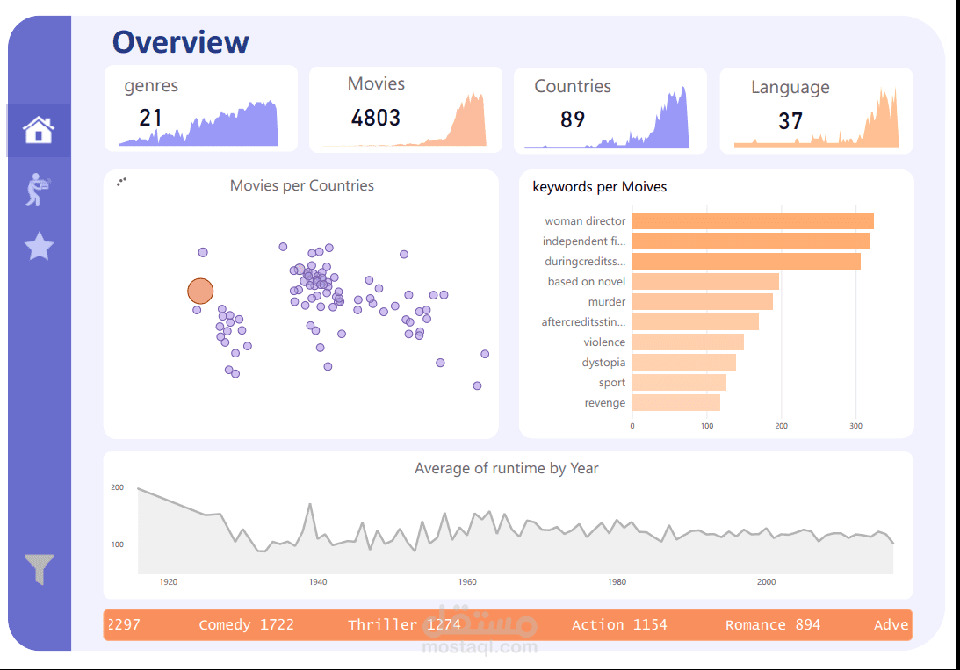Select the 'woman director' bar
960x670 pixels.
click(751, 220)
